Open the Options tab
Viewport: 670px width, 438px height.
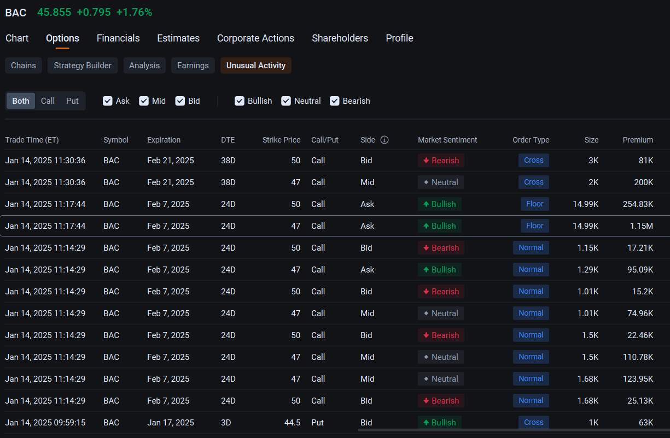[x=62, y=38]
